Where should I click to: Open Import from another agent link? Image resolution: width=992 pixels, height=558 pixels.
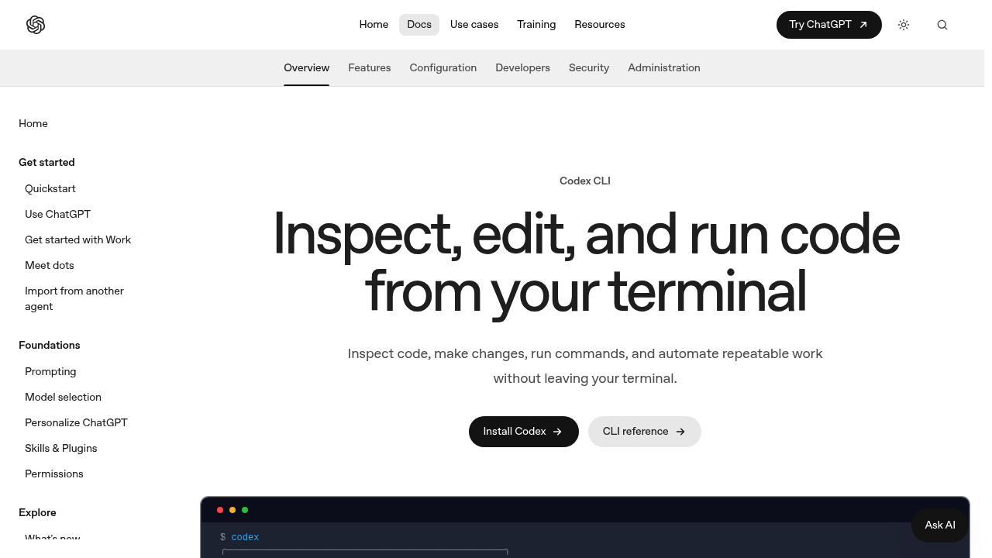[74, 299]
